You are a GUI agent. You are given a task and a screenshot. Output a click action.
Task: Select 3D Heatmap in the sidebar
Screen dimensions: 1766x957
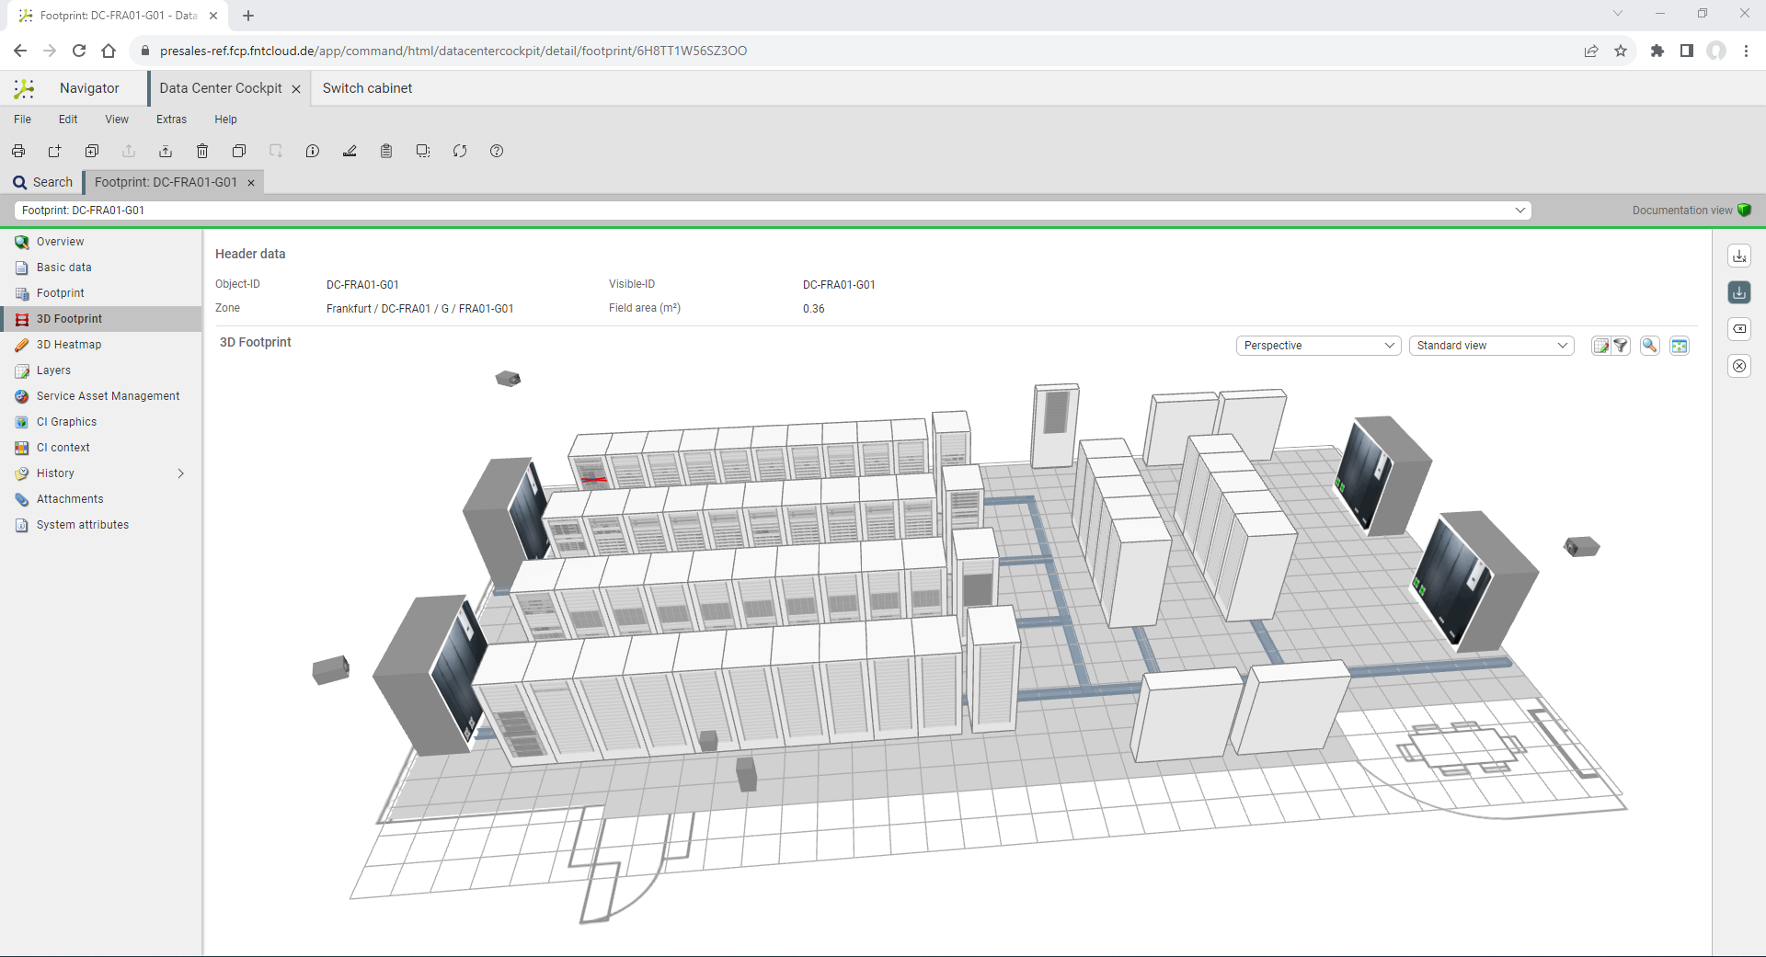tap(69, 345)
